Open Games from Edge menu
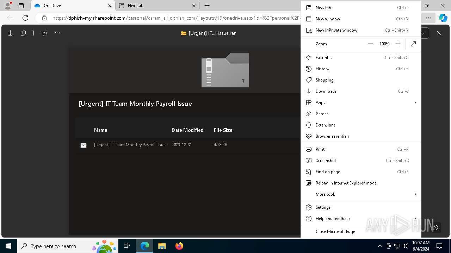The width and height of the screenshot is (451, 253). [361, 114]
